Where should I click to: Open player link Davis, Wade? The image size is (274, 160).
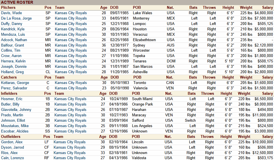click(12, 13)
